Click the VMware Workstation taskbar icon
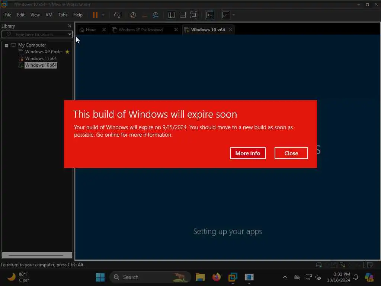This screenshot has width=381, height=286. (233, 277)
